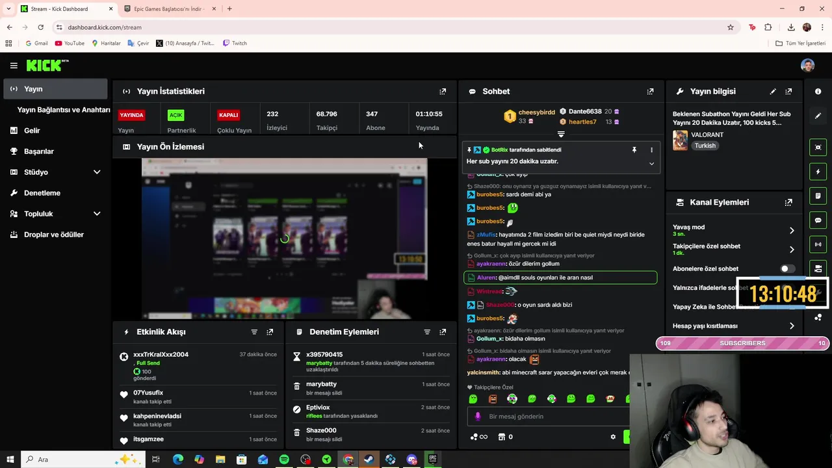Expand the Stüdyo sidebar section
This screenshot has width=832, height=468.
97,172
